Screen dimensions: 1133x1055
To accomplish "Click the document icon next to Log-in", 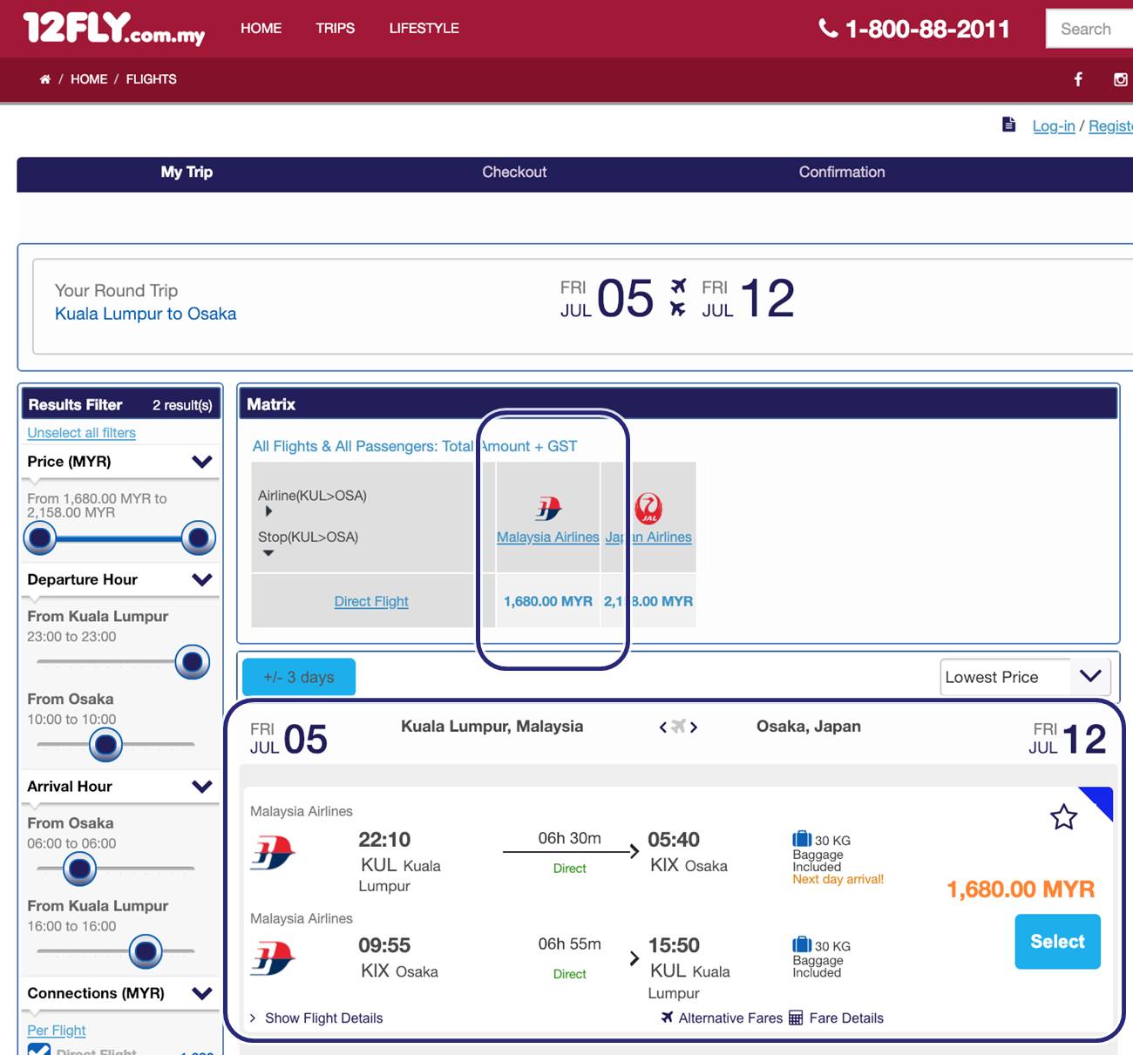I will coord(1008,125).
